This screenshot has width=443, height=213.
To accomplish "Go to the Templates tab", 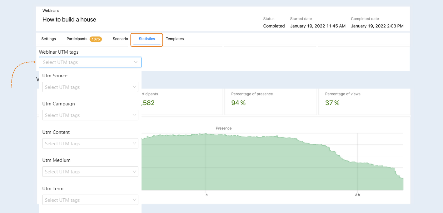I will tap(175, 39).
